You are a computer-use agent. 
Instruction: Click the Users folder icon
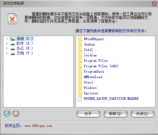pos(80,83)
